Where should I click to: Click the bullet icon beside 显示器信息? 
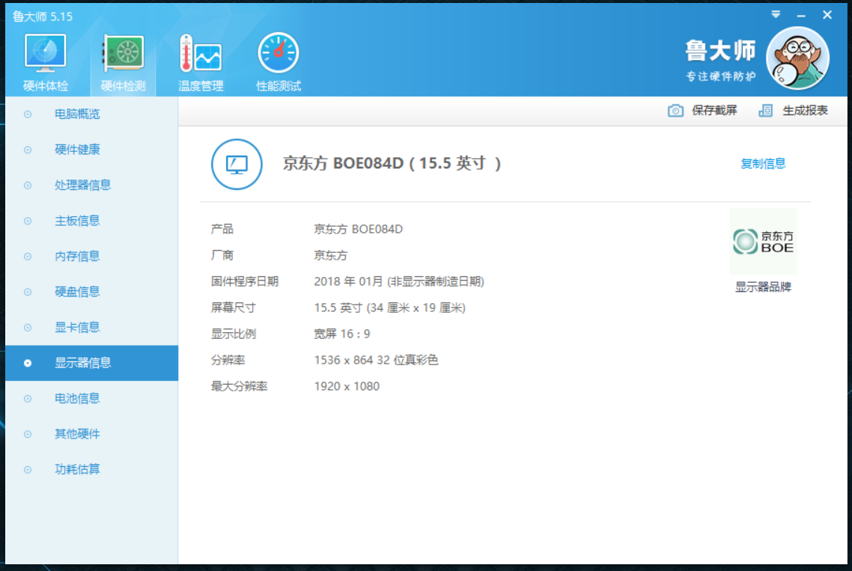click(28, 363)
